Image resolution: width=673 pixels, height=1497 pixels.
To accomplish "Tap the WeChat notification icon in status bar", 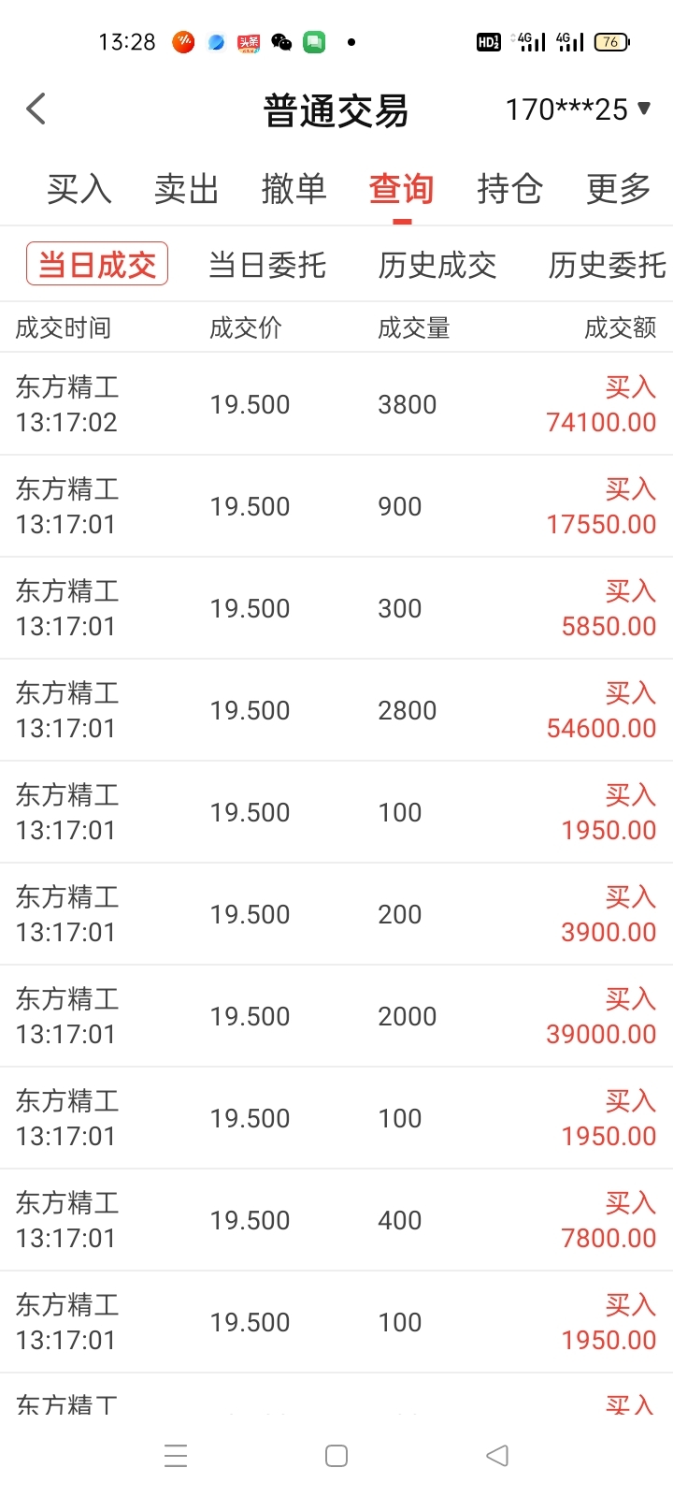I will tap(281, 42).
